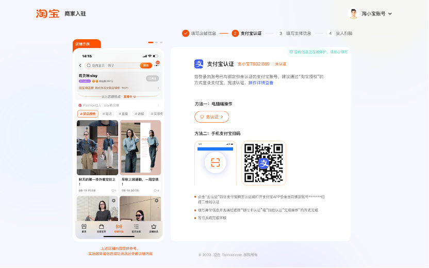
Task: Click the 商家入驻 header text
Action: (75, 14)
